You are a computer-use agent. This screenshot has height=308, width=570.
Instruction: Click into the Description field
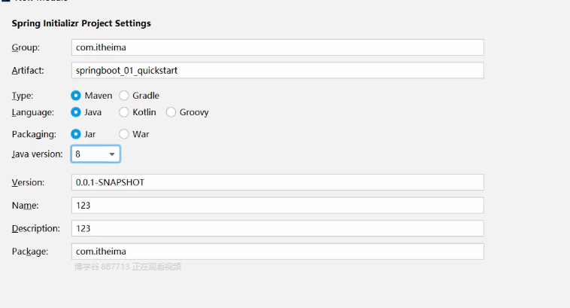(277, 228)
